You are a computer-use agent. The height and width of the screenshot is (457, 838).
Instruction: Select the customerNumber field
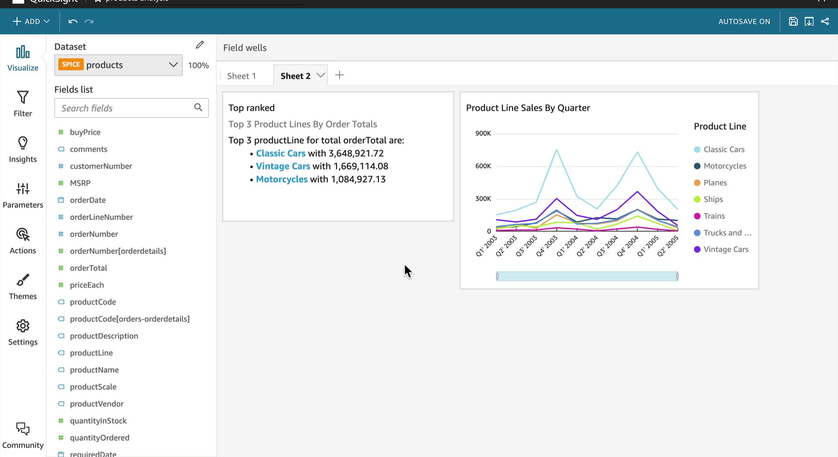pos(101,166)
